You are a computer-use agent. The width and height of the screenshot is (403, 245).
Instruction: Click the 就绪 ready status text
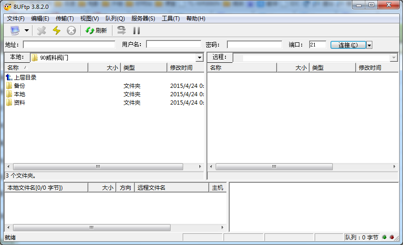[10, 237]
